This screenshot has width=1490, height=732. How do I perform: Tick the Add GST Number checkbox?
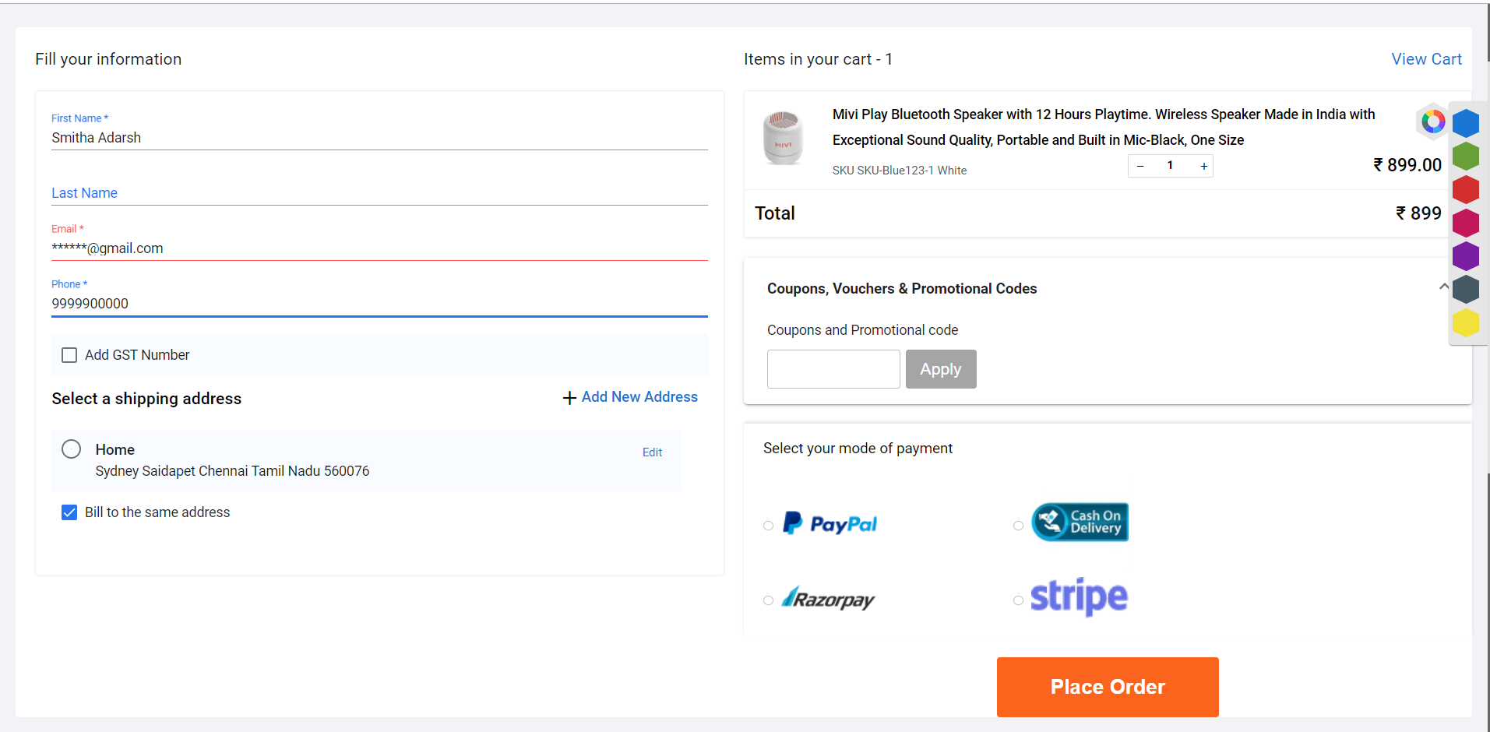69,355
